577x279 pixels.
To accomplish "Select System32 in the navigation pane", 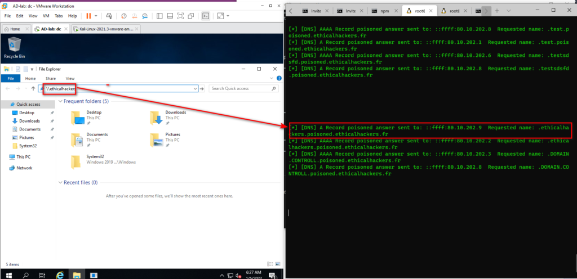I will 28,146.
